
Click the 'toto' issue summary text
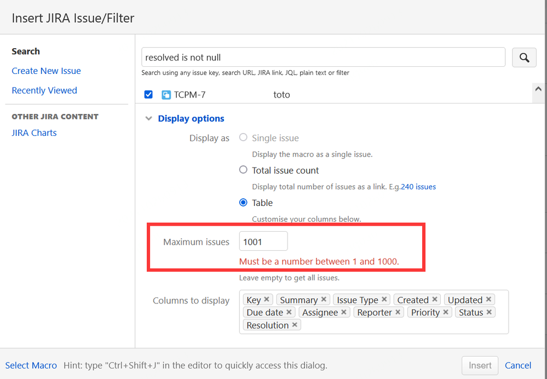pyautogui.click(x=281, y=95)
